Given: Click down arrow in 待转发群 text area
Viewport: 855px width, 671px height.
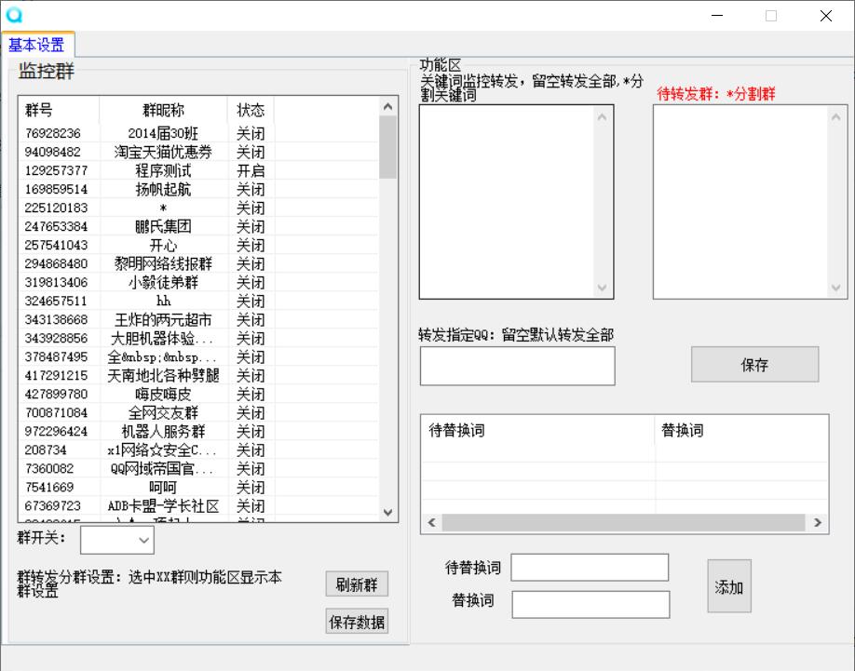Looking at the screenshot, I should pos(836,288).
